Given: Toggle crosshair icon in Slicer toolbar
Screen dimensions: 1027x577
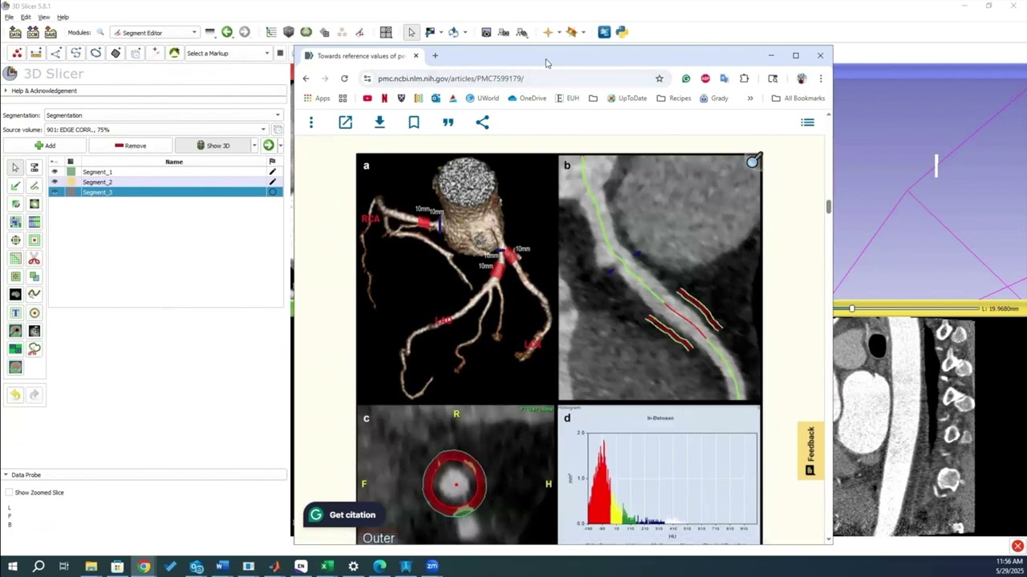Looking at the screenshot, I should point(548,32).
